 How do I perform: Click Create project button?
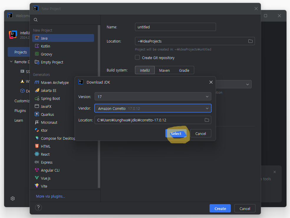point(220,208)
